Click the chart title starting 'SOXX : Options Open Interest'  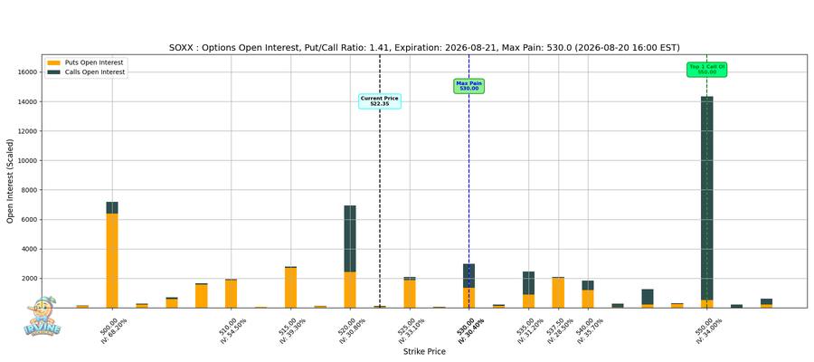[424, 48]
